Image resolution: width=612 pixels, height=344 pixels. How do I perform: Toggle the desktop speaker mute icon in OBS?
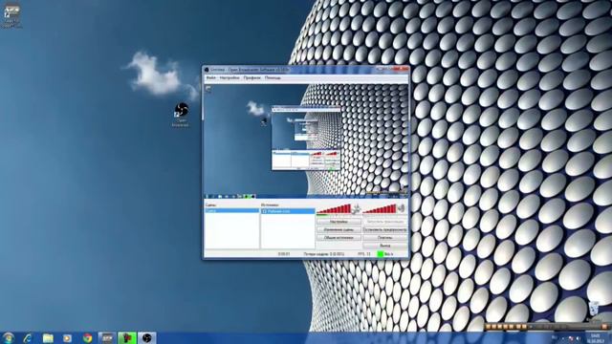tap(402, 209)
